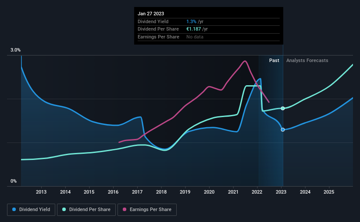Toggle the Dividend Per Share legend button
360x222 pixels.
(x=86, y=210)
